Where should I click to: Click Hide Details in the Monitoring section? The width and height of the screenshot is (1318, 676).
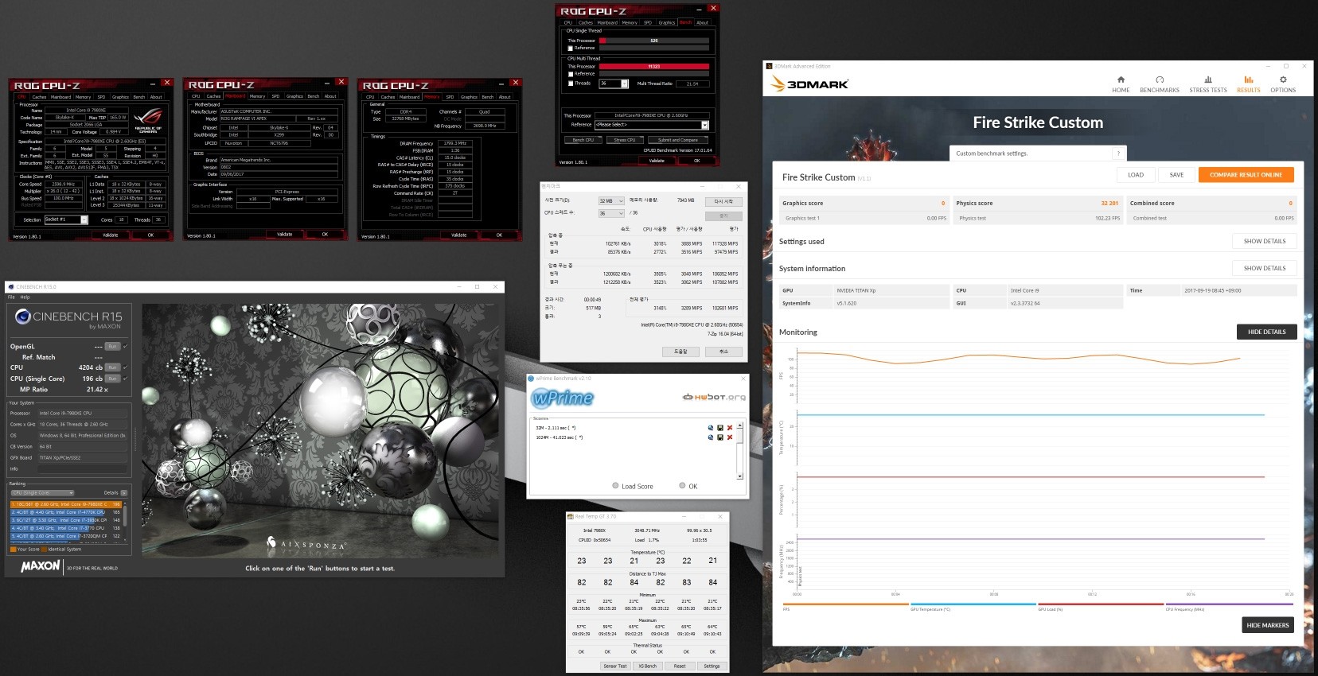click(1266, 332)
